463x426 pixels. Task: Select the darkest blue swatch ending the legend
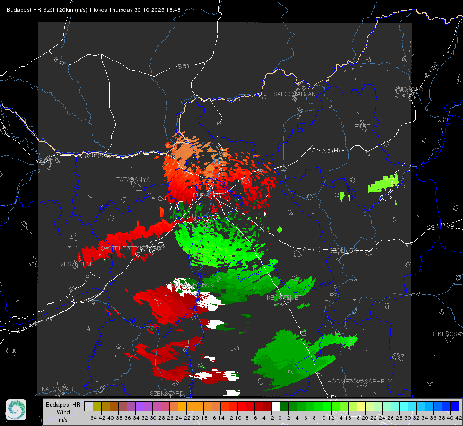(455, 406)
